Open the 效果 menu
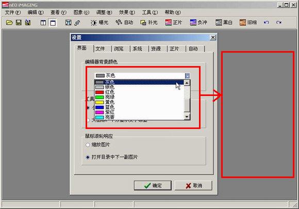Image resolution: width=299 pixels, height=209 pixels. [127, 12]
